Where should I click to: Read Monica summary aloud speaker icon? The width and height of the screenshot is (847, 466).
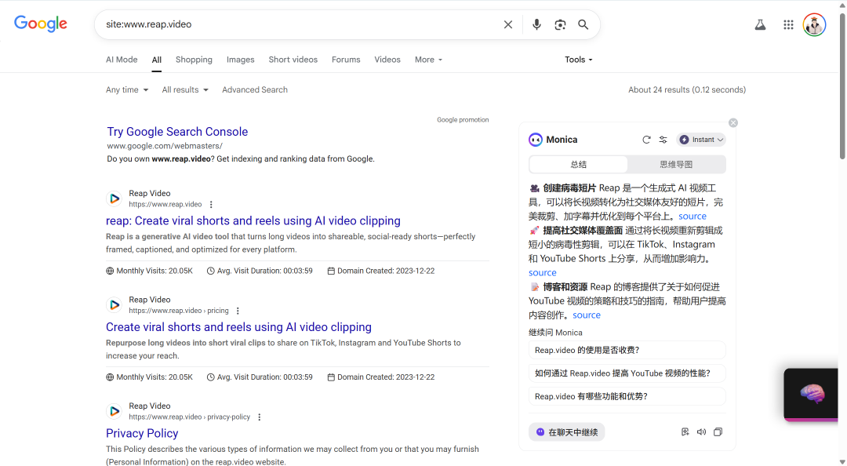pyautogui.click(x=701, y=432)
